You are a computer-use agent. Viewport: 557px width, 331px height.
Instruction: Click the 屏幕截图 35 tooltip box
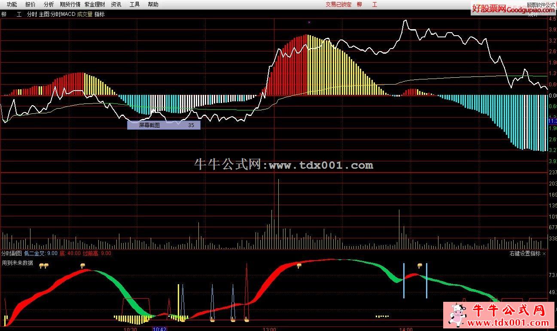[x=164, y=125]
